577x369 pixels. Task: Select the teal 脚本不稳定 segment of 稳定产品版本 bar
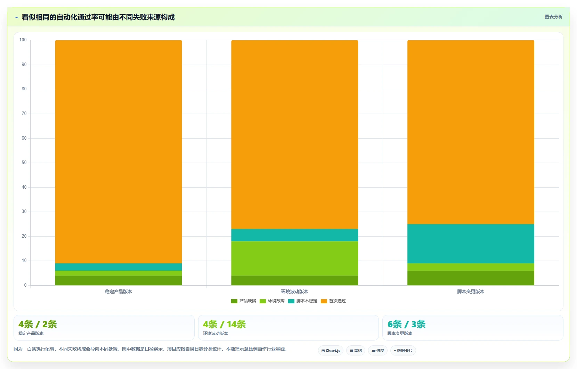[119, 267]
